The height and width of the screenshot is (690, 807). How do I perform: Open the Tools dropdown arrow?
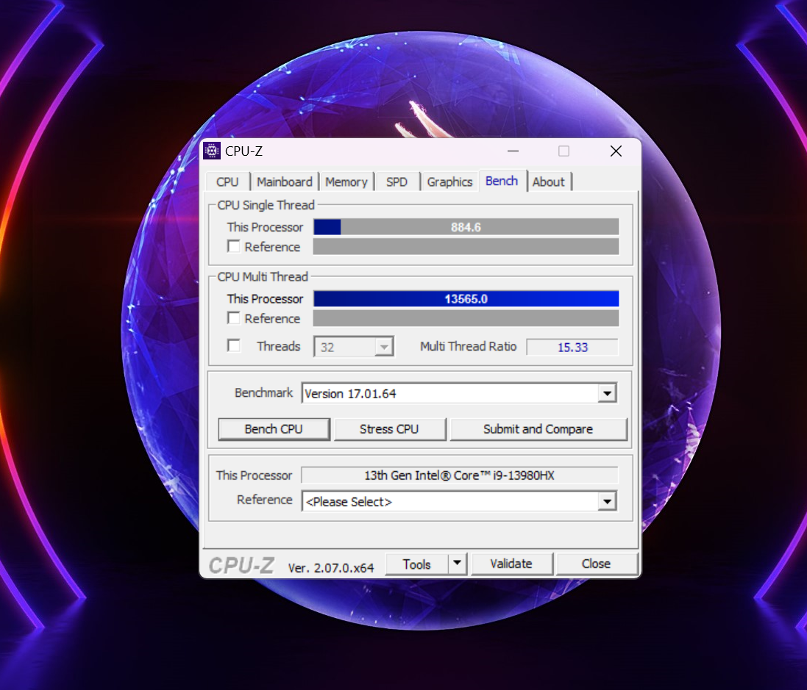click(457, 564)
